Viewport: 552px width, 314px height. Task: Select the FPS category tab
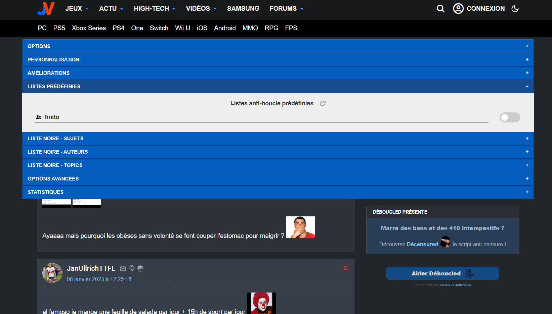pos(291,28)
